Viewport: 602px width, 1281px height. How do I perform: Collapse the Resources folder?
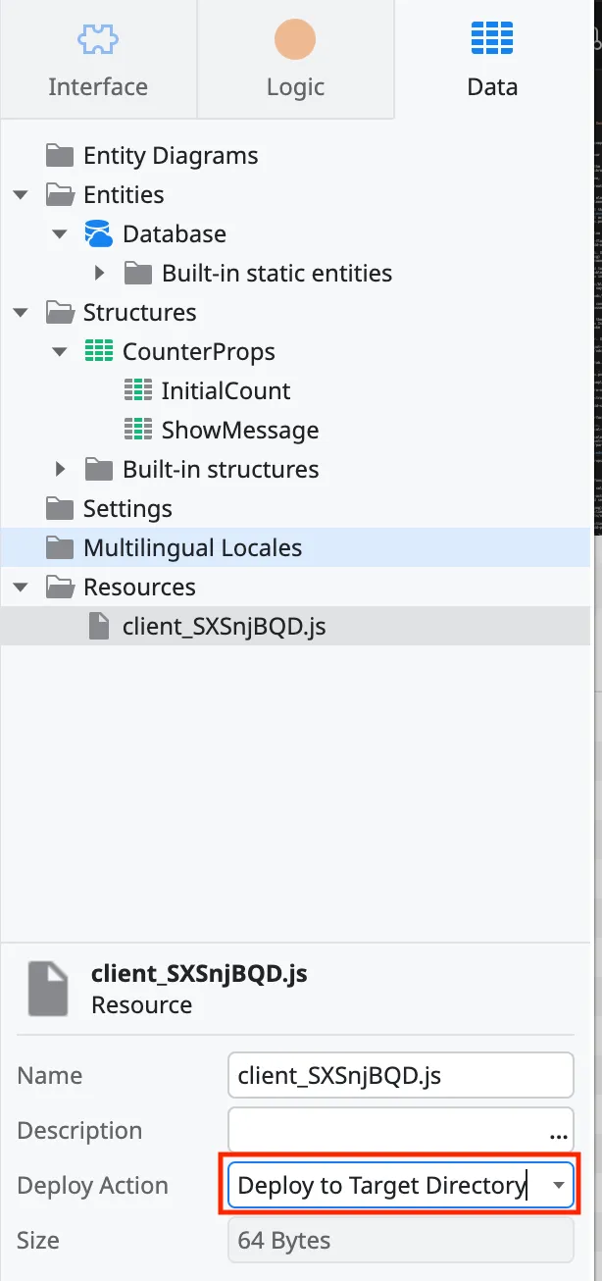click(21, 587)
